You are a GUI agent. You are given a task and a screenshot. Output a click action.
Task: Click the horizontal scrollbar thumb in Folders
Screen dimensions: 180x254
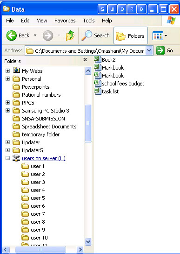(40, 249)
